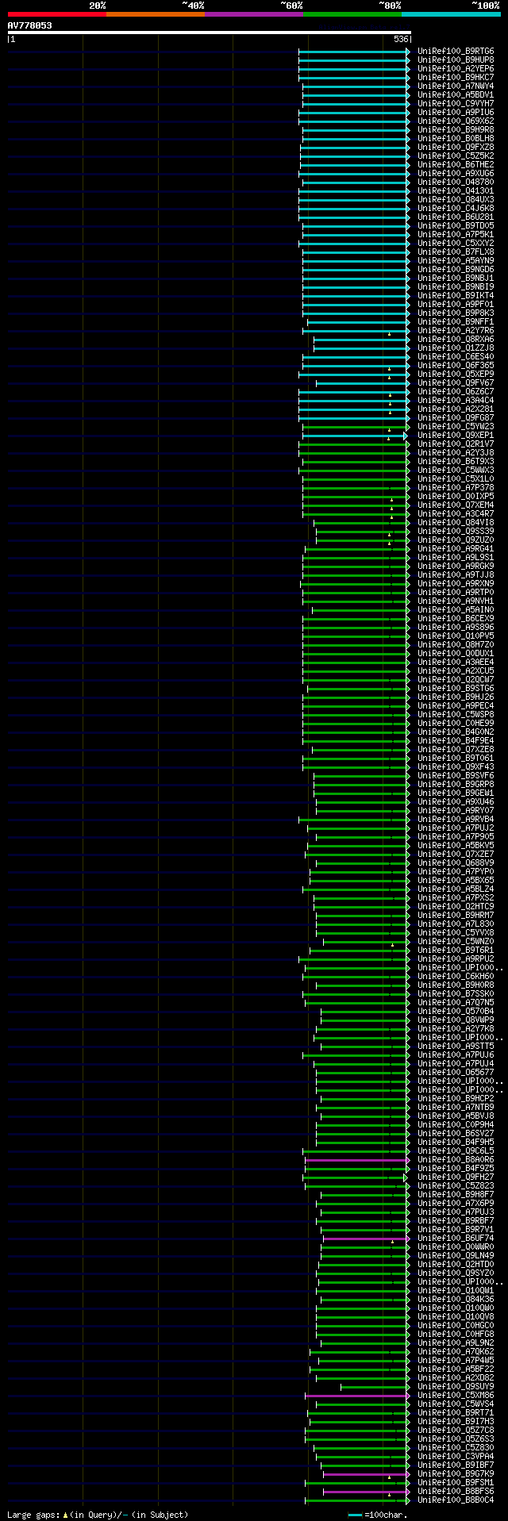Screen dimensions: 508x1521
Task: Open hit UniRef100_B9HUP8
Action: tap(456, 60)
